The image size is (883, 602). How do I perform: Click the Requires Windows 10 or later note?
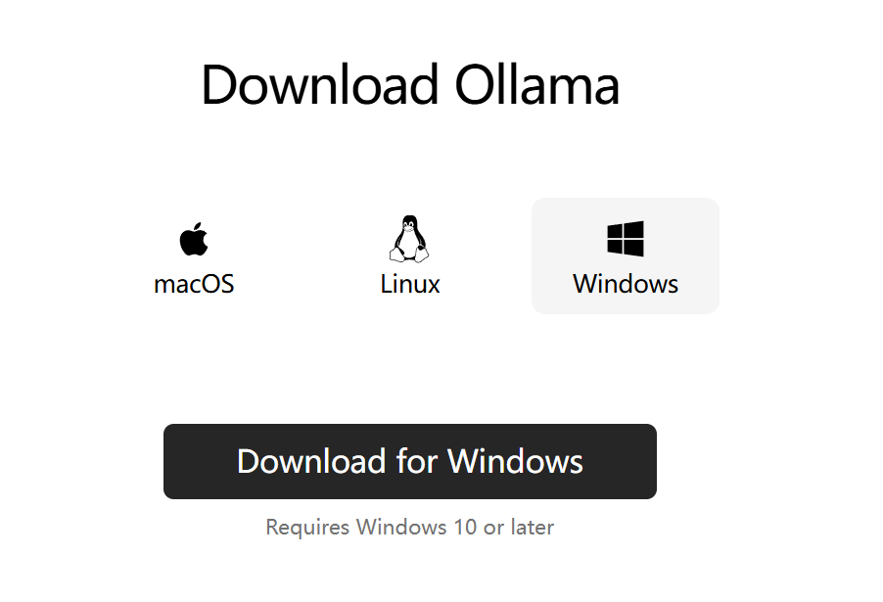[x=410, y=527]
